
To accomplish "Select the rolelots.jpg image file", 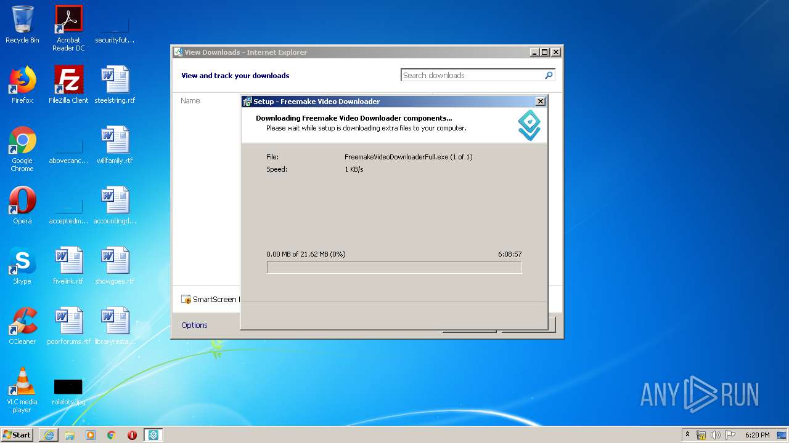I will pyautogui.click(x=68, y=391).
